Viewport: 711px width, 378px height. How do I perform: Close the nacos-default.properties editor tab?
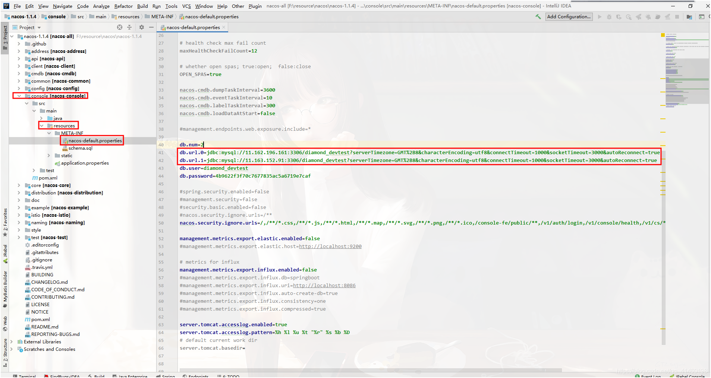pos(224,27)
